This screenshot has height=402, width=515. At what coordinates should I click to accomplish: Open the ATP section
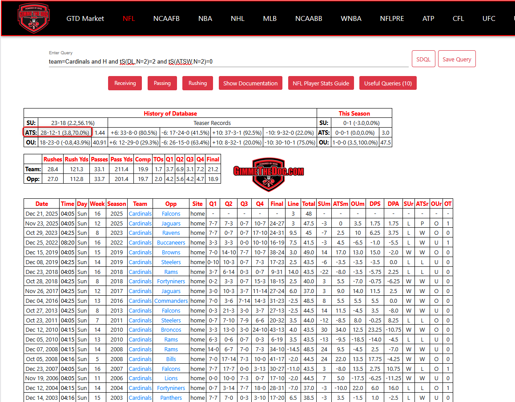tap(428, 18)
